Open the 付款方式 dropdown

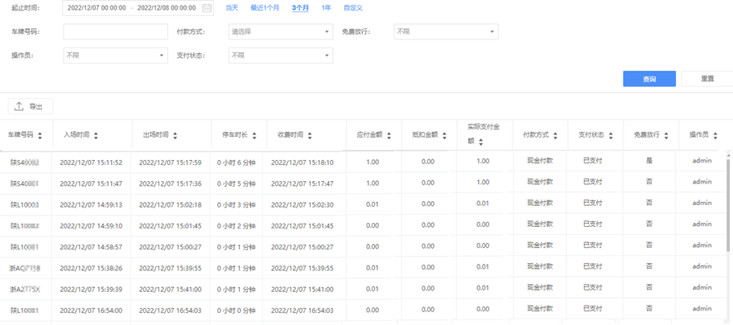coord(281,32)
